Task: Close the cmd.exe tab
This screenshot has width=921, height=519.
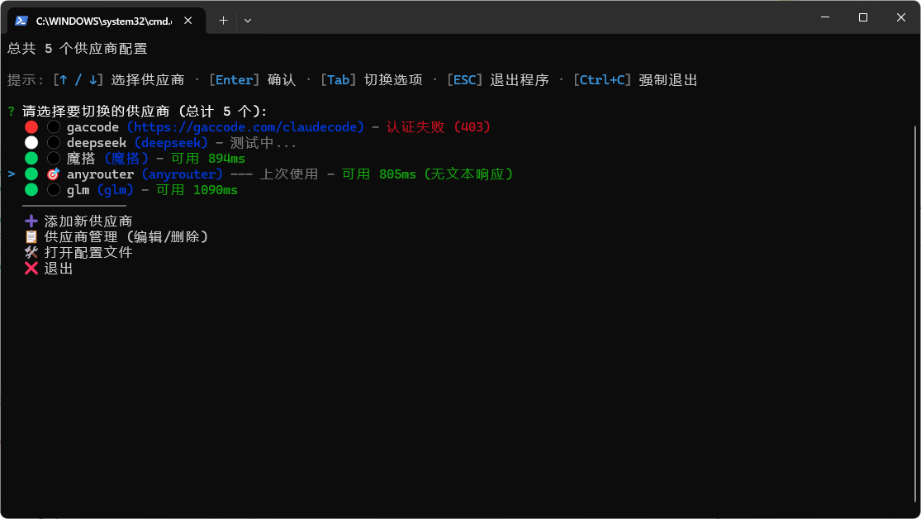Action: 188,21
